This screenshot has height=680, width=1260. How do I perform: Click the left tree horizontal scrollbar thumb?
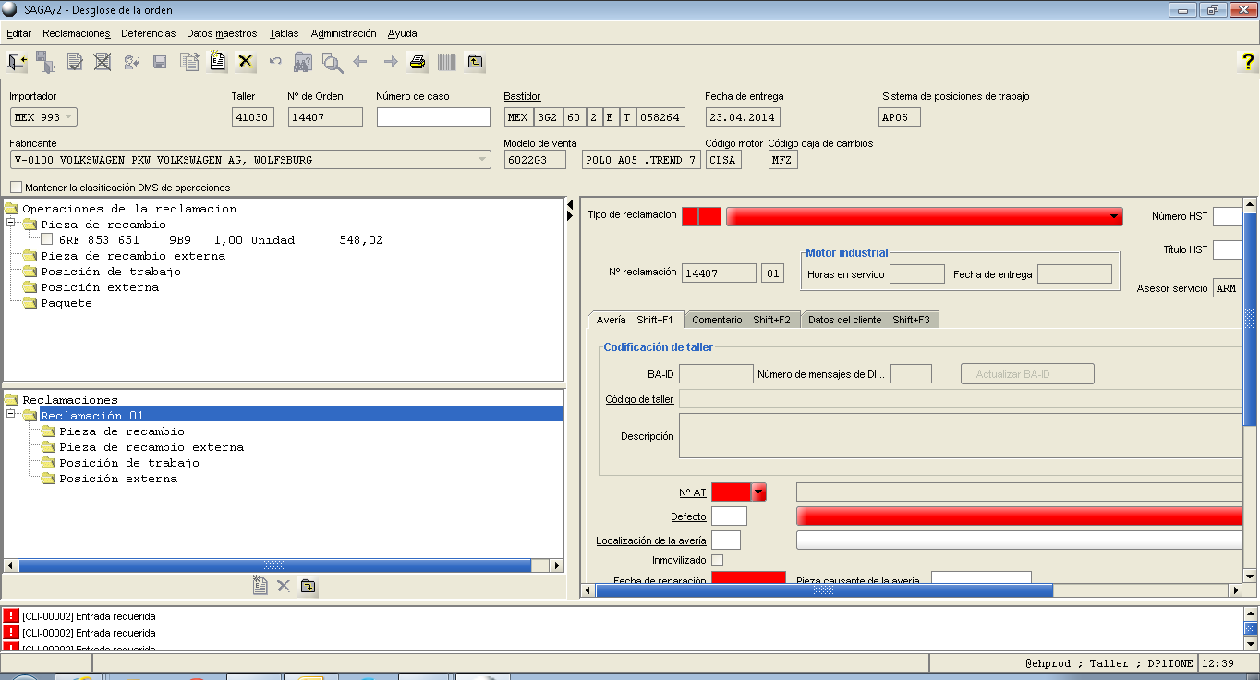274,565
